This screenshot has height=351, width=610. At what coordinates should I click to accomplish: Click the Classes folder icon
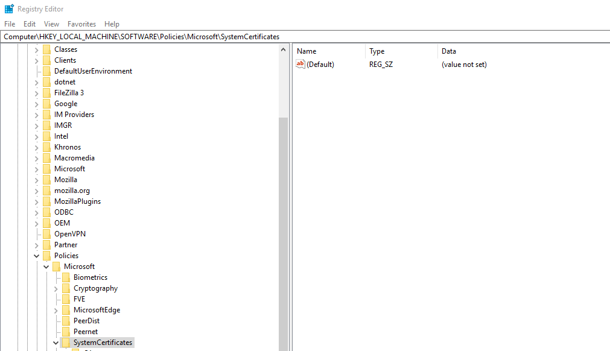click(x=46, y=49)
